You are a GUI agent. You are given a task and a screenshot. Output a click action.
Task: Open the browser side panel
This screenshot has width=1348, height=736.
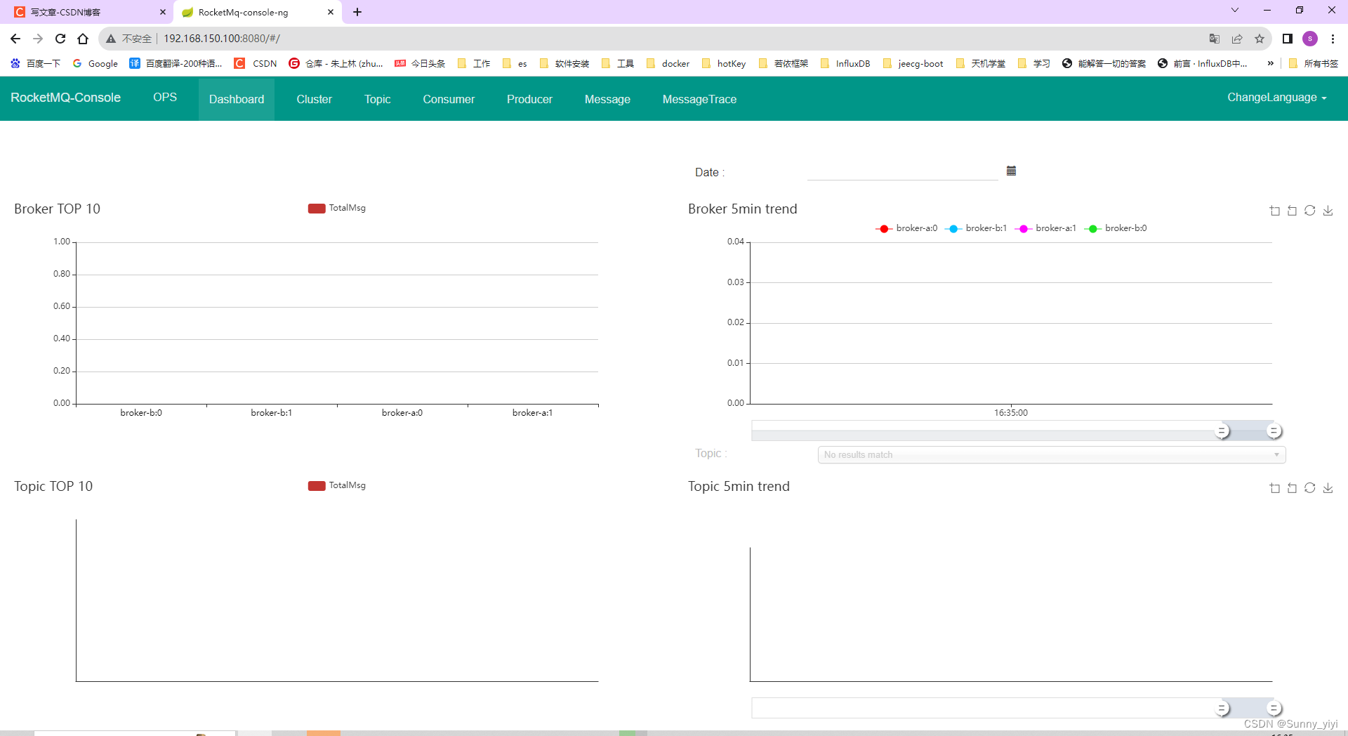click(1288, 39)
